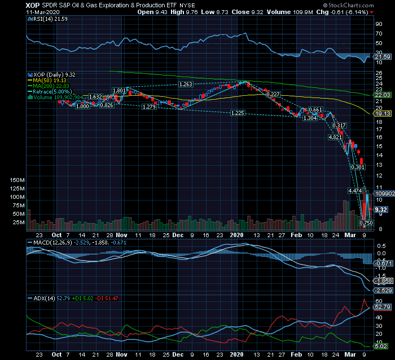
Task: Click the Oct label on bottom axis
Action: pyautogui.click(x=56, y=355)
